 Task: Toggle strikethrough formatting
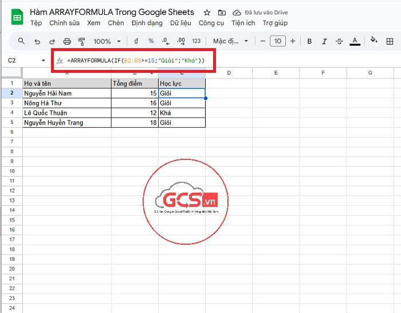pyautogui.click(x=339, y=41)
